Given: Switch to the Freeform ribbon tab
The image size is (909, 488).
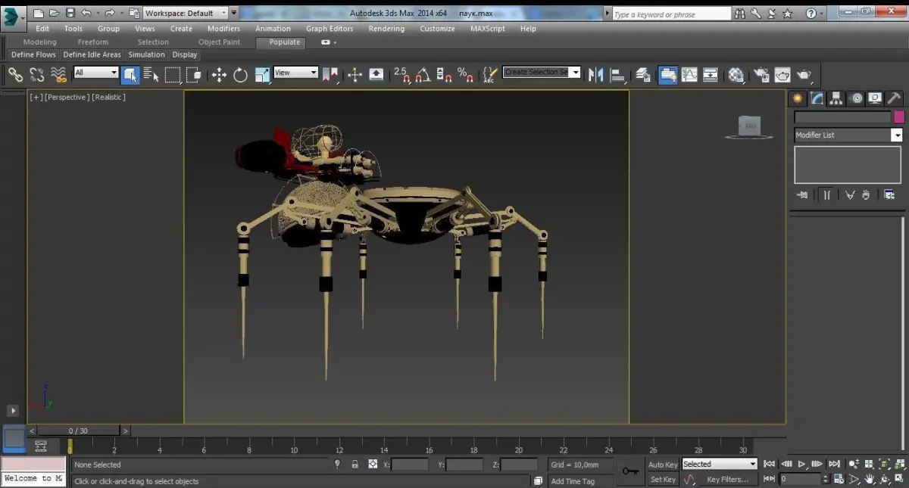Looking at the screenshot, I should 93,42.
